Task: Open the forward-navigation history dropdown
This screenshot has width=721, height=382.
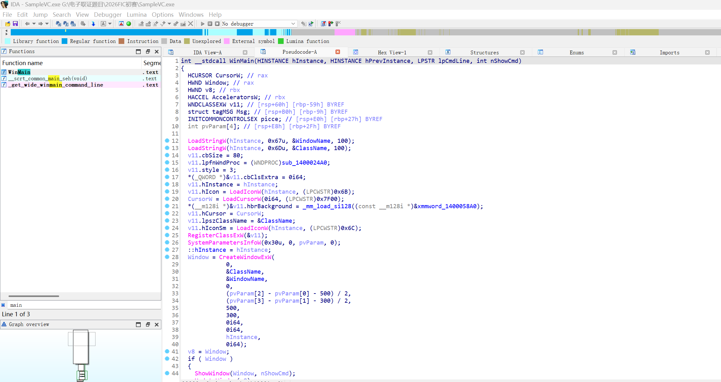Action: tap(47, 24)
